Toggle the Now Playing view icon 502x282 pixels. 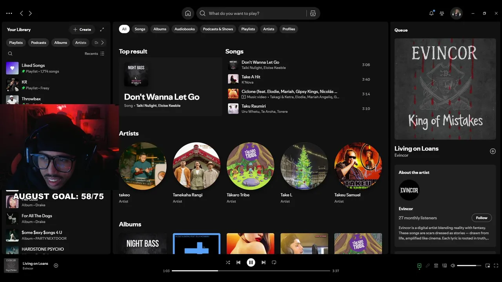click(419, 266)
